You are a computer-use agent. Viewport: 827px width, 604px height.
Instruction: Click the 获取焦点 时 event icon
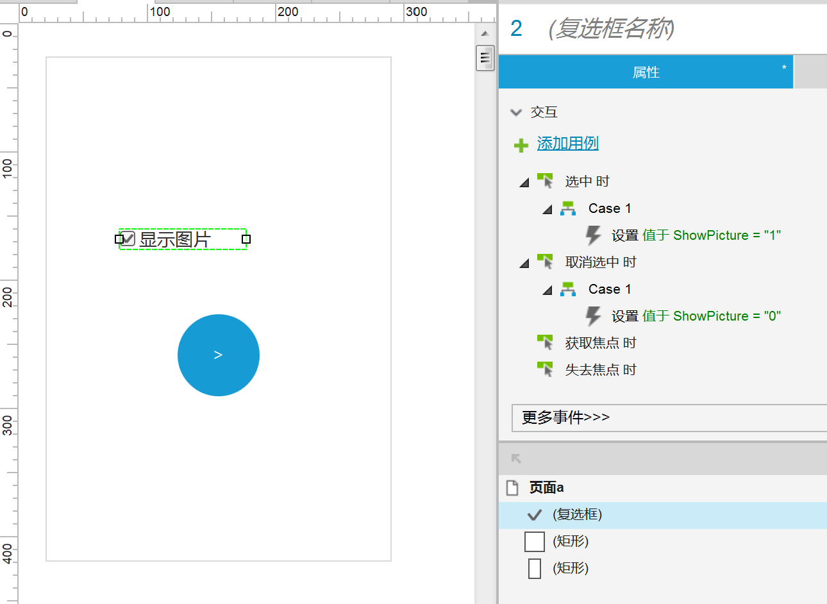(545, 342)
